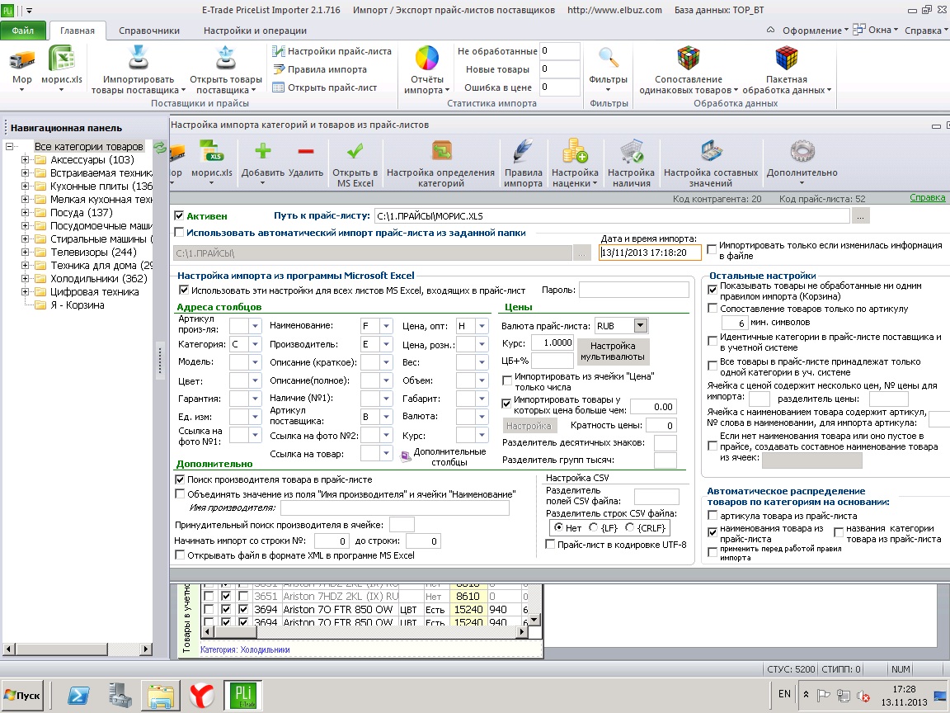Open Настройка определения категорий icon
Screen dimensions: 950x713
coord(441,151)
